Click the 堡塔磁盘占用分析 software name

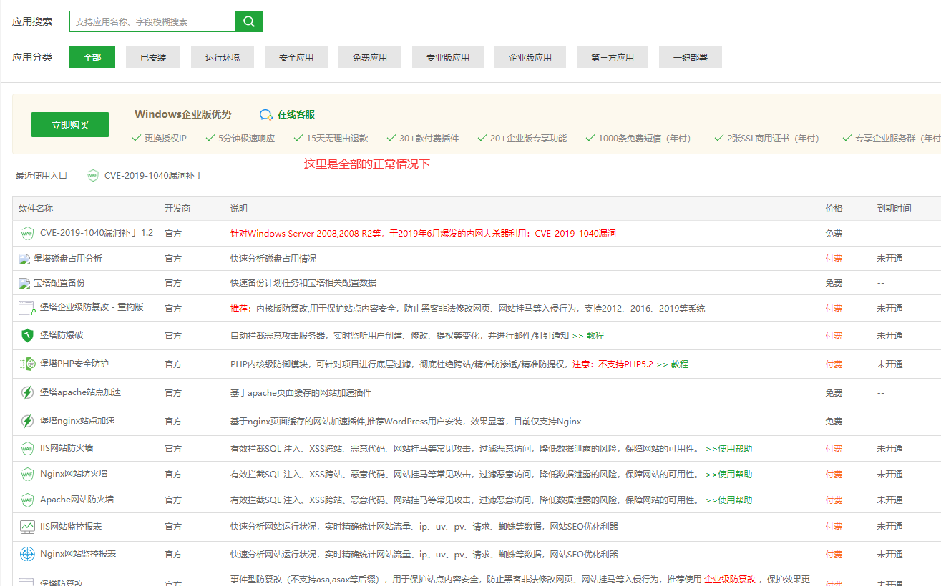coord(68,259)
